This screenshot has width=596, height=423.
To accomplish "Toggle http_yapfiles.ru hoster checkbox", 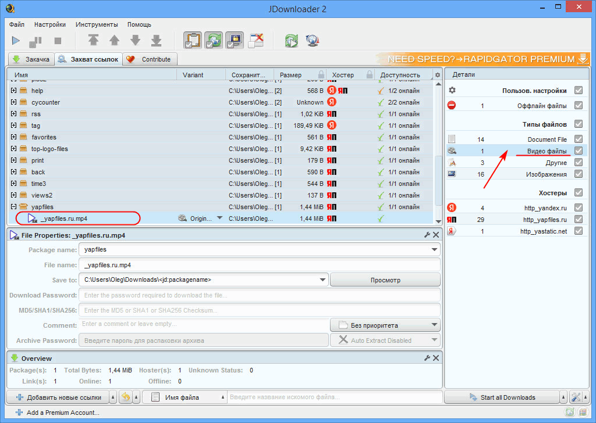I will (579, 219).
